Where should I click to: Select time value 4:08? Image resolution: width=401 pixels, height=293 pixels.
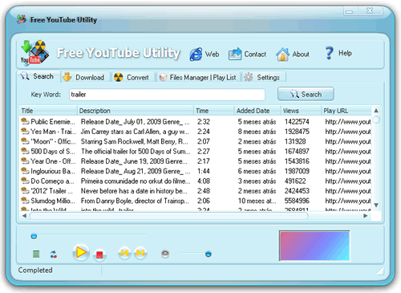204,181
